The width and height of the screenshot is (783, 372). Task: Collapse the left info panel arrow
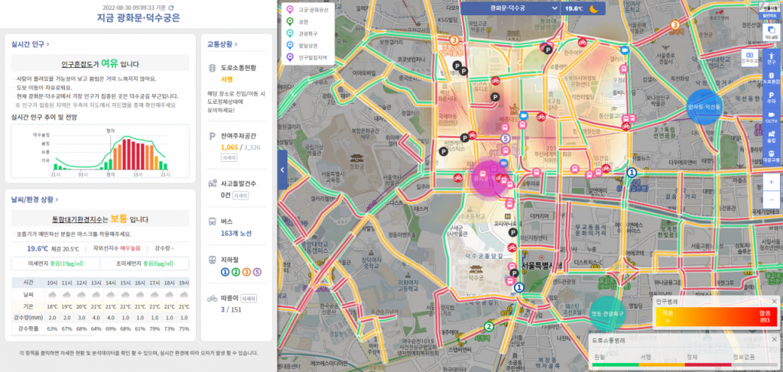click(282, 169)
